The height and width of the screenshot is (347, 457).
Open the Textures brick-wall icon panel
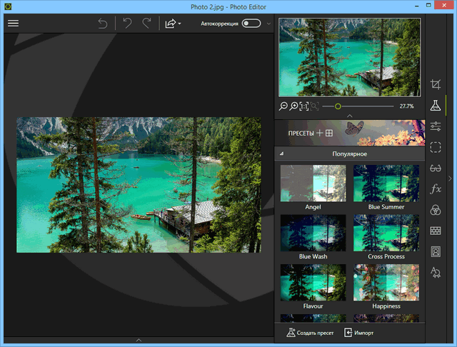click(x=436, y=231)
